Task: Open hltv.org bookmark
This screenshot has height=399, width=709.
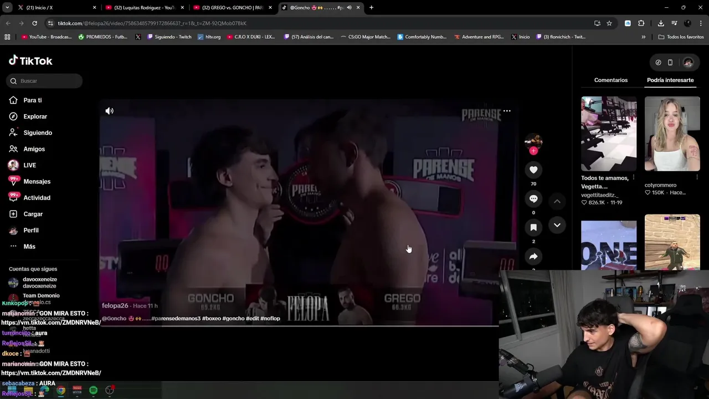Action: (x=209, y=37)
